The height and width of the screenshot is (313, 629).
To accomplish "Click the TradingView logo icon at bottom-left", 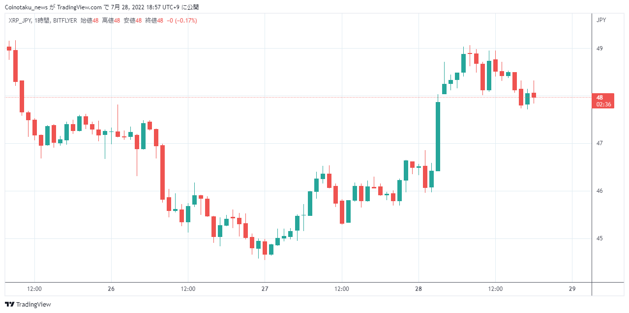I will pos(9,305).
